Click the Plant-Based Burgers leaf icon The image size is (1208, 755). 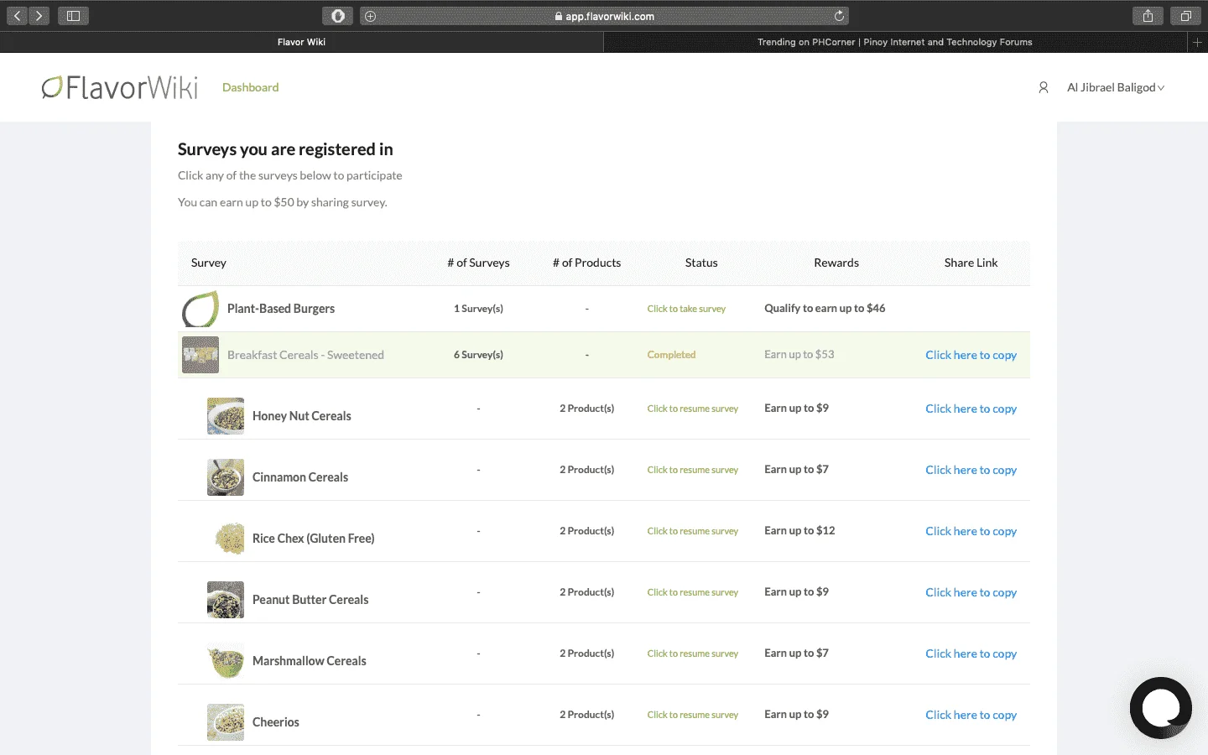click(200, 309)
